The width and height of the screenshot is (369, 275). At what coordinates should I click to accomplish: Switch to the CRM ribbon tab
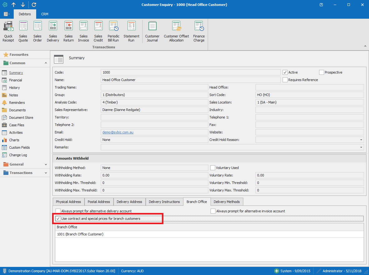(45, 14)
